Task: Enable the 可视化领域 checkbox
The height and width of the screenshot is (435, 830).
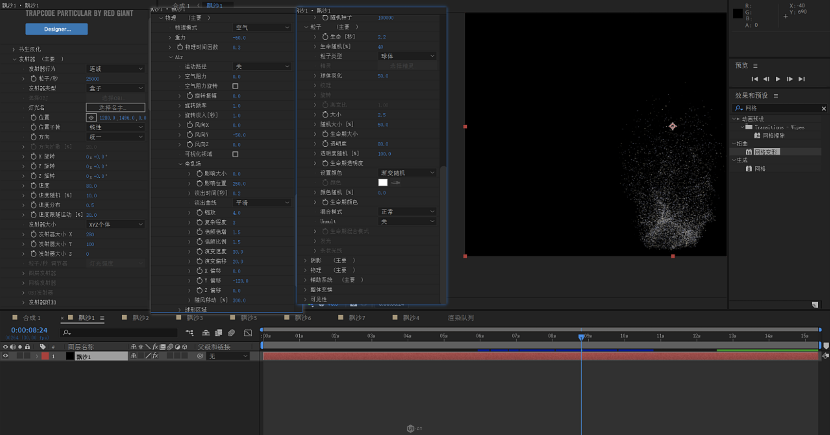Action: pyautogui.click(x=235, y=154)
